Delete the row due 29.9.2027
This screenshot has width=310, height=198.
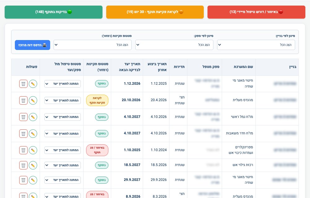23,180
